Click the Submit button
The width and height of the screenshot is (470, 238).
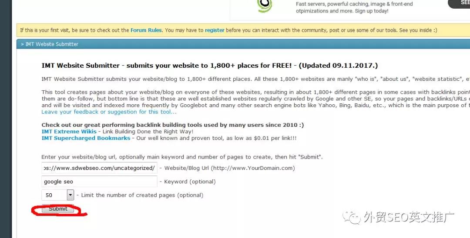(58, 208)
